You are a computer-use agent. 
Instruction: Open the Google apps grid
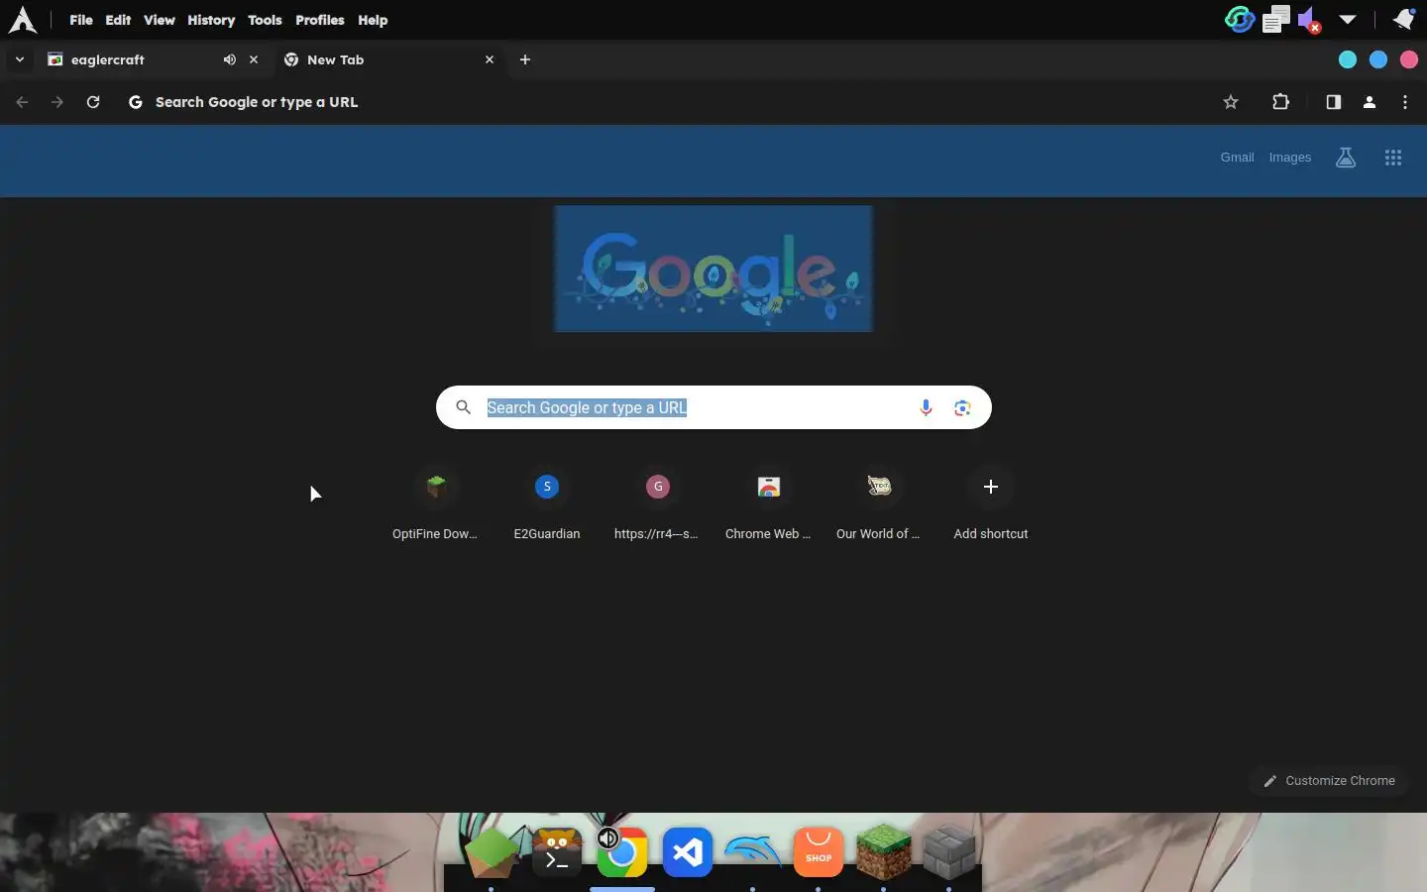coord(1393,158)
